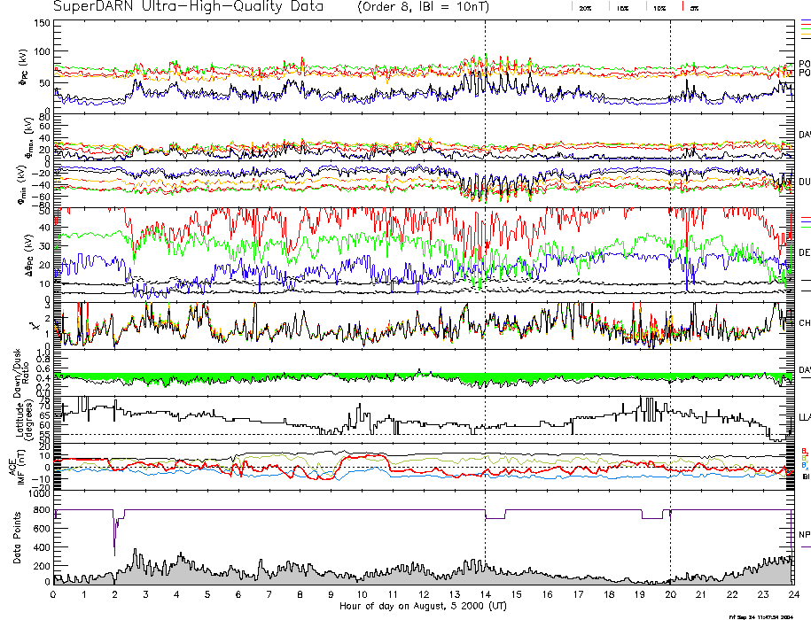
Task: Click the |B| legend label by IMF panel
Action: tap(804, 476)
